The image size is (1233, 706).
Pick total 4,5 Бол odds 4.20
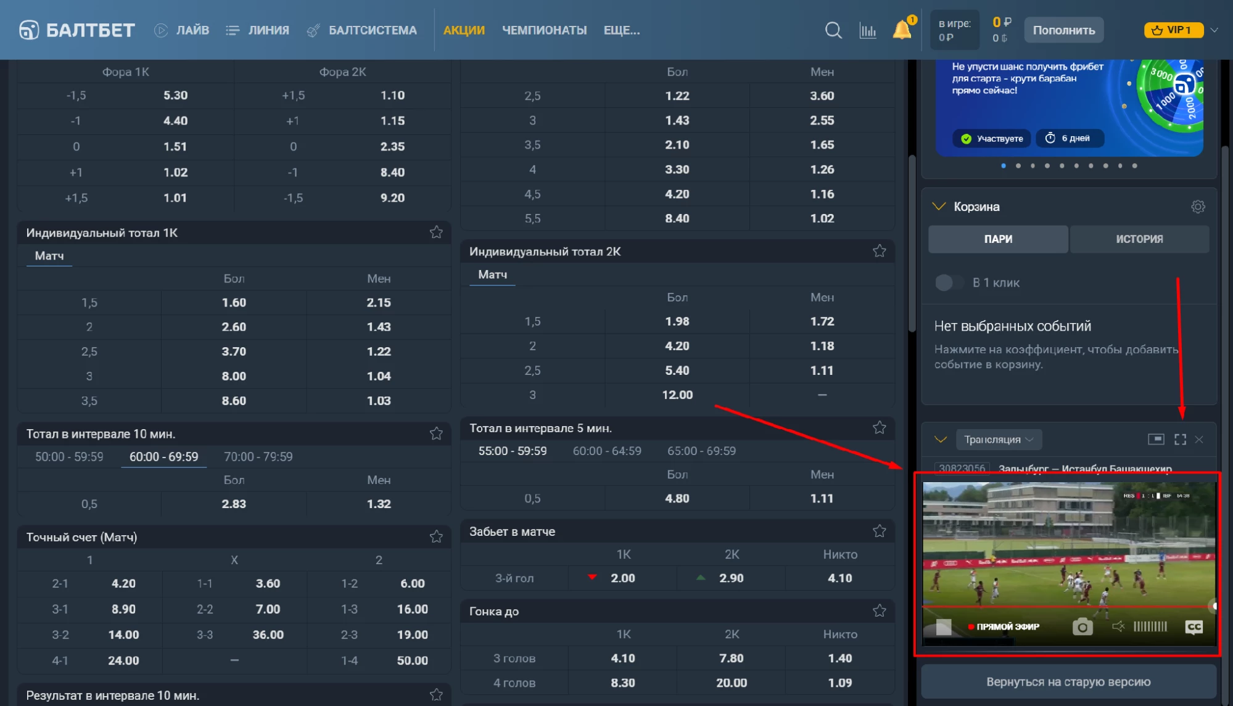tap(677, 194)
